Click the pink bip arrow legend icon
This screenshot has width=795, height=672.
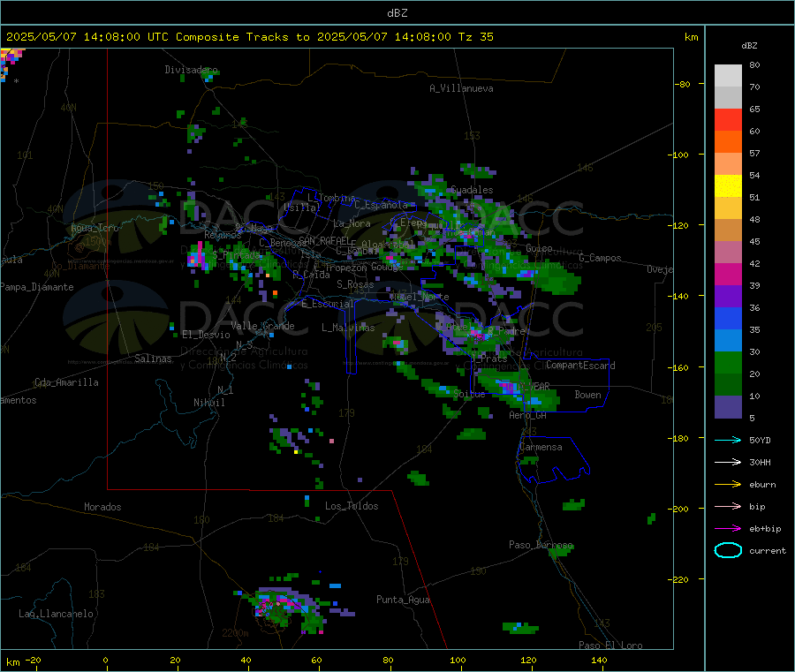click(728, 506)
